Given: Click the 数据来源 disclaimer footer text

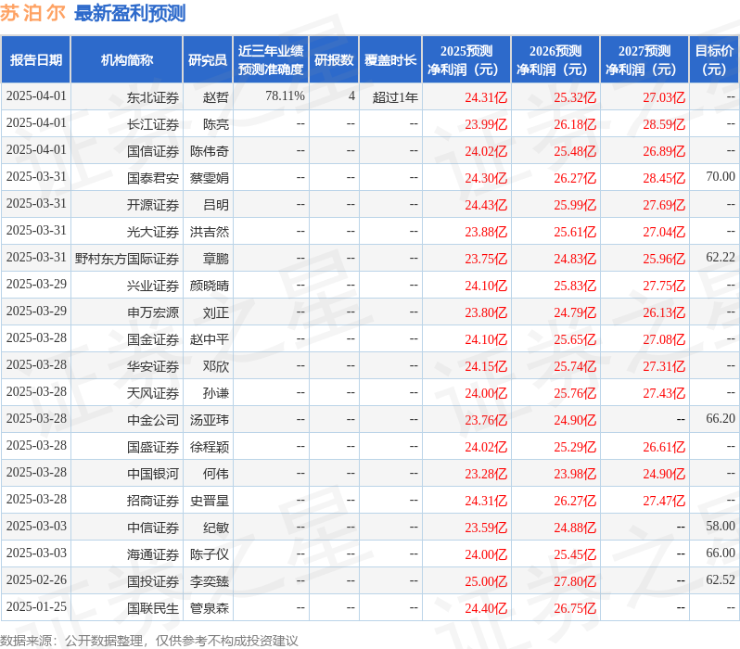Looking at the screenshot, I should pos(149,641).
